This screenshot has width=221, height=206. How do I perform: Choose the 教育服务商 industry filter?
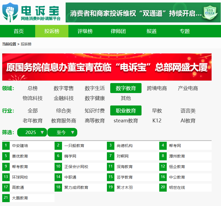point(64,121)
